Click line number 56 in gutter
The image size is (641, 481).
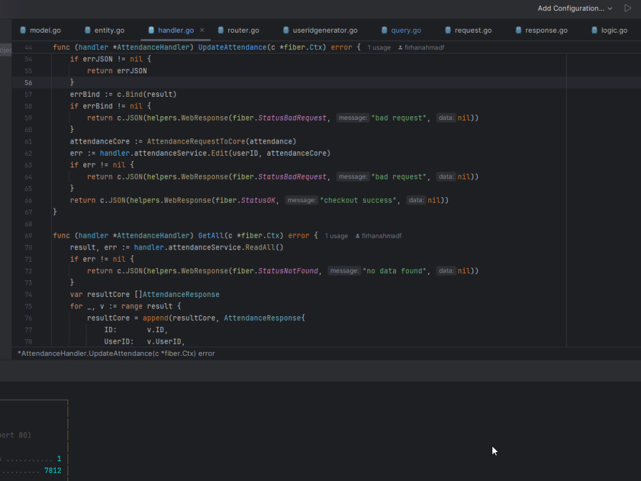coord(28,83)
